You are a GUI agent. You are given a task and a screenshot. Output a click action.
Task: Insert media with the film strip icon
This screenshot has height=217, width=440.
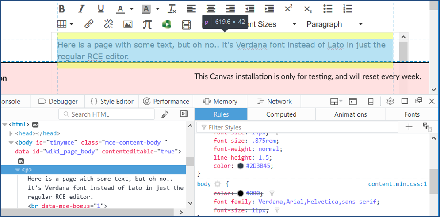coord(186,25)
